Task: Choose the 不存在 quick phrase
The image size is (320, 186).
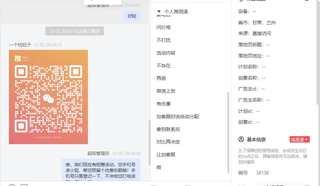Action: (163, 66)
